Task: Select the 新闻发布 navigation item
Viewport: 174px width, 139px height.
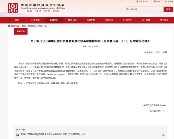Action: click(x=54, y=20)
